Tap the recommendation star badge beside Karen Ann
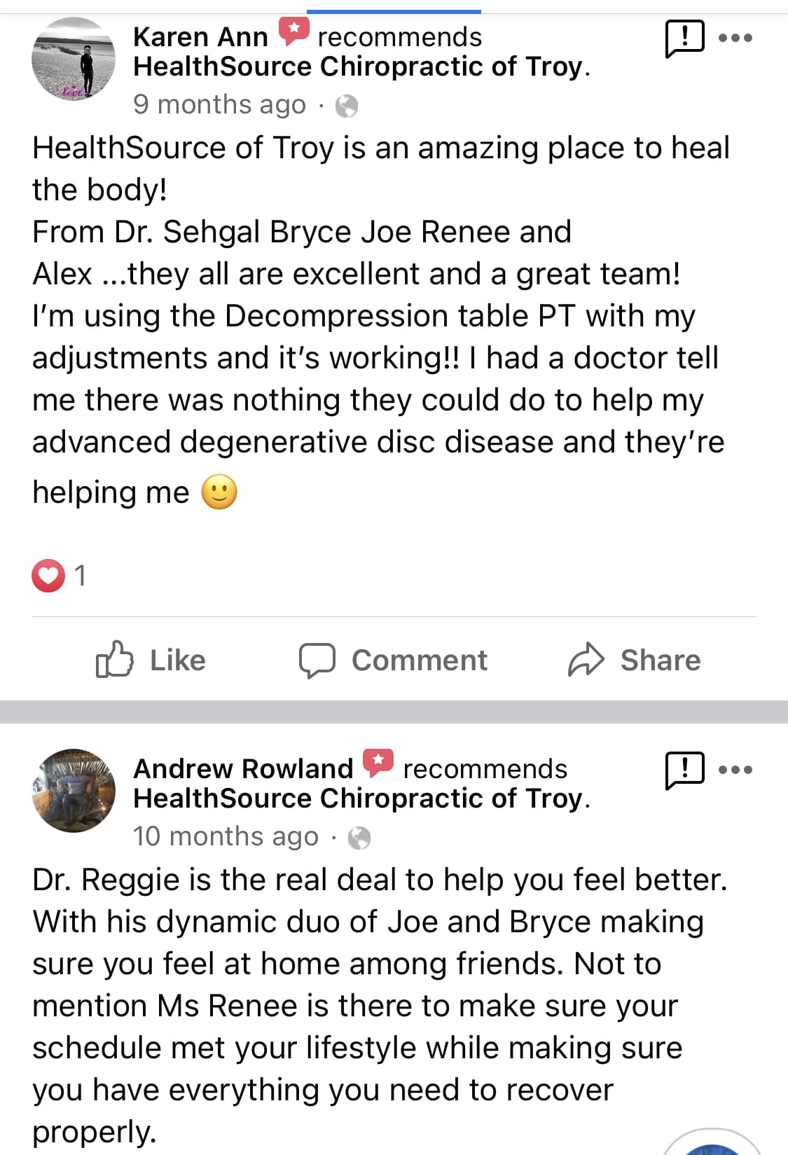Image resolution: width=788 pixels, height=1155 pixels. [x=293, y=31]
